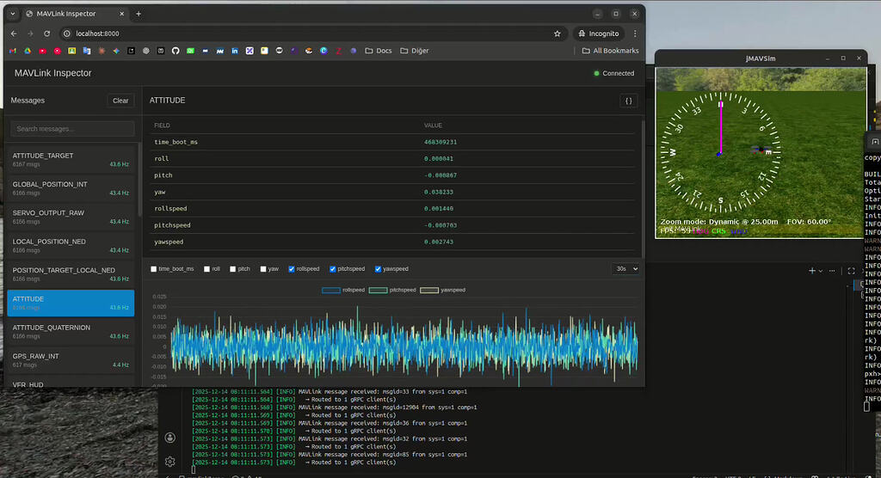Click the JSON view braces button
The width and height of the screenshot is (881, 478).
(628, 101)
